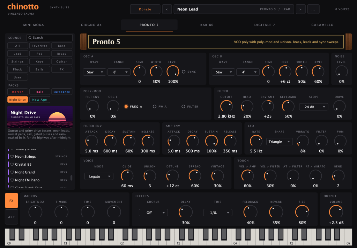Viewport: 357px width, 248px height.
Task: Toggle the Eurodance pack filter
Action: [x=62, y=92]
